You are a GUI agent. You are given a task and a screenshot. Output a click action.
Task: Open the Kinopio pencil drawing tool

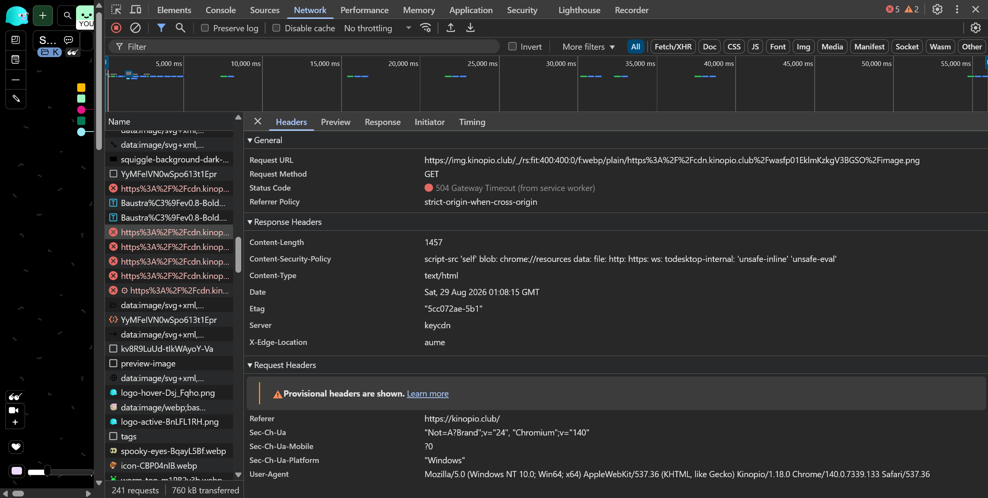click(16, 99)
